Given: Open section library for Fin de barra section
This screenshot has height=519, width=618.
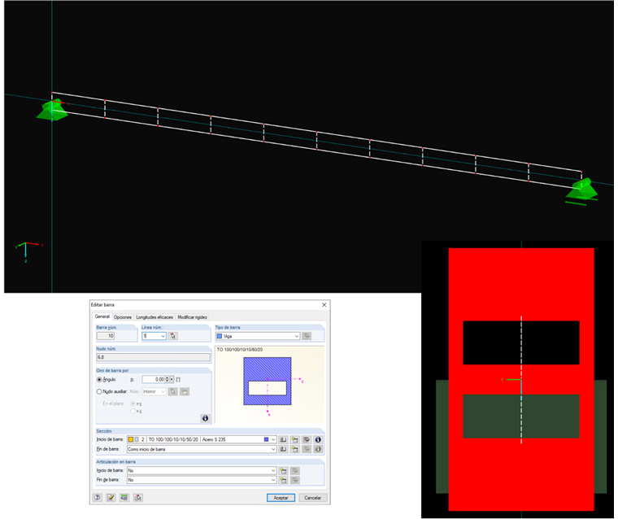Looking at the screenshot, I should click(x=283, y=449).
